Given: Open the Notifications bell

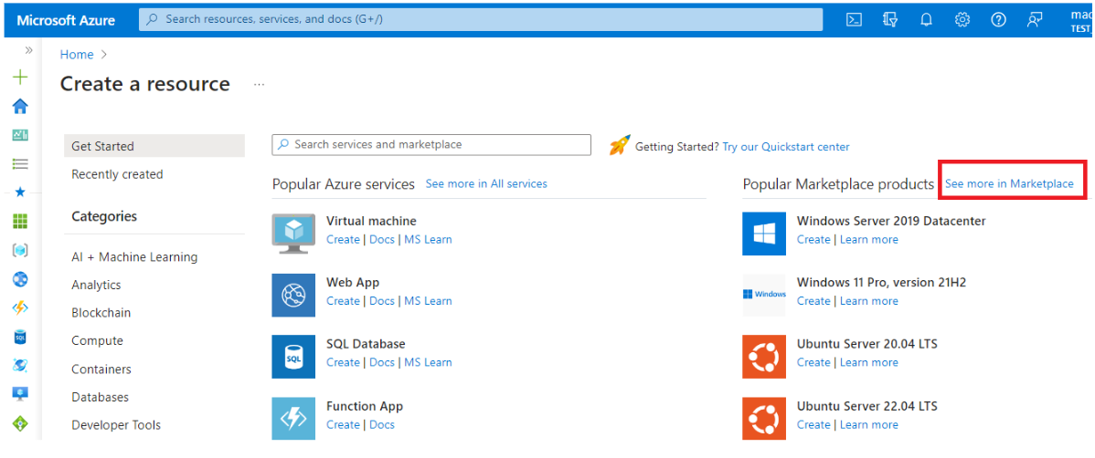Looking at the screenshot, I should [926, 19].
